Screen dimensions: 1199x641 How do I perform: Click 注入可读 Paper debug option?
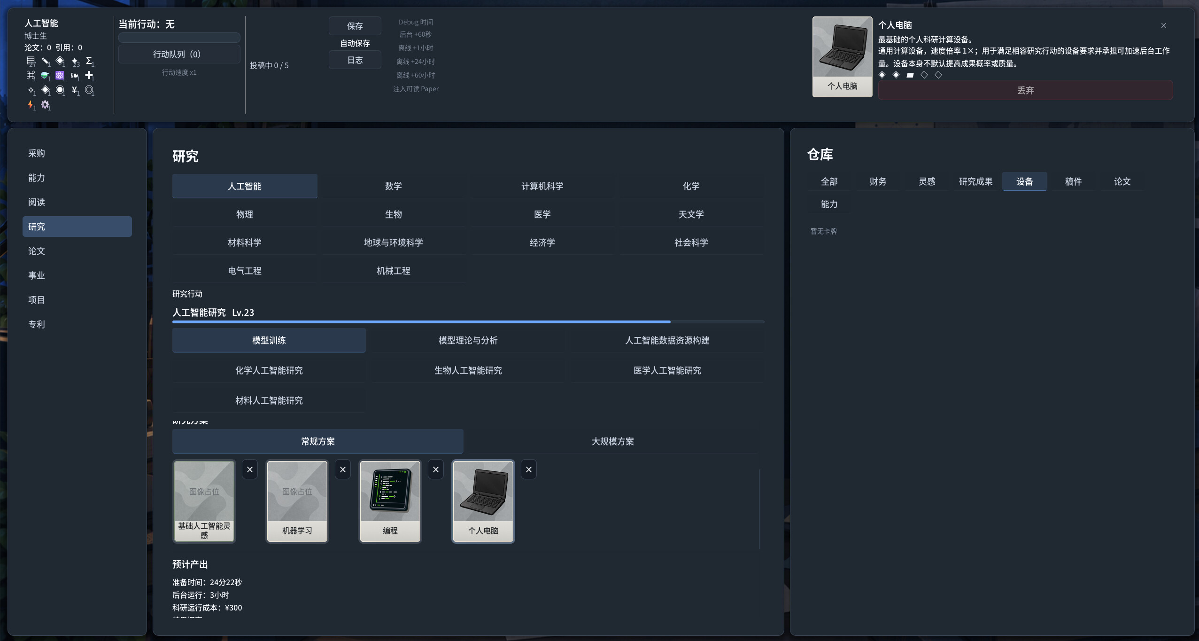[x=416, y=89]
